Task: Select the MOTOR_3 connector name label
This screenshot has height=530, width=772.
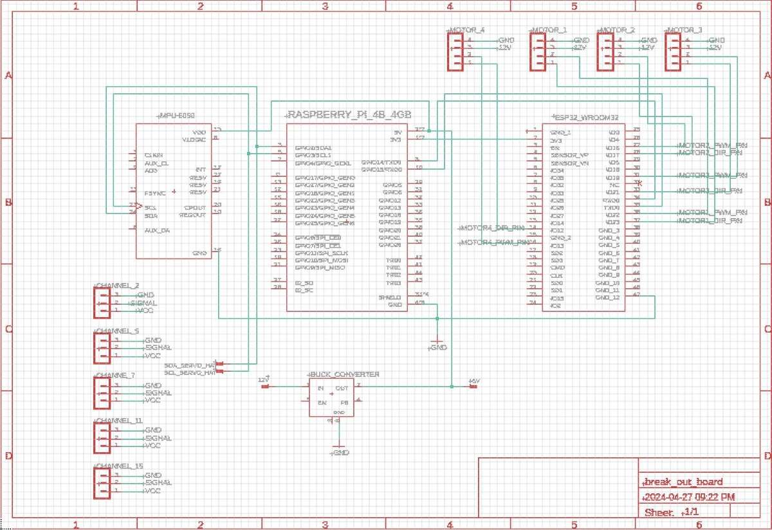Action: click(x=684, y=30)
